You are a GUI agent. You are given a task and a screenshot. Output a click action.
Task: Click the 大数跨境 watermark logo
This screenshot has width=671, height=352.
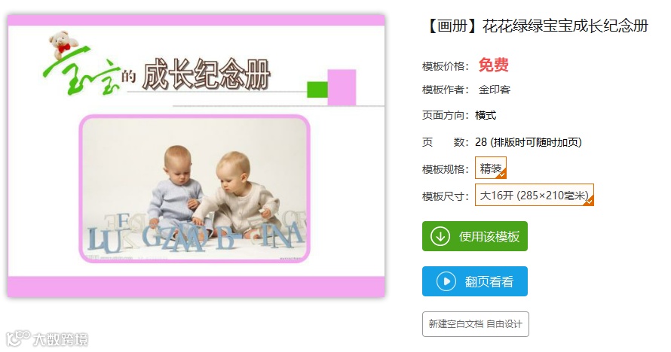point(47,339)
